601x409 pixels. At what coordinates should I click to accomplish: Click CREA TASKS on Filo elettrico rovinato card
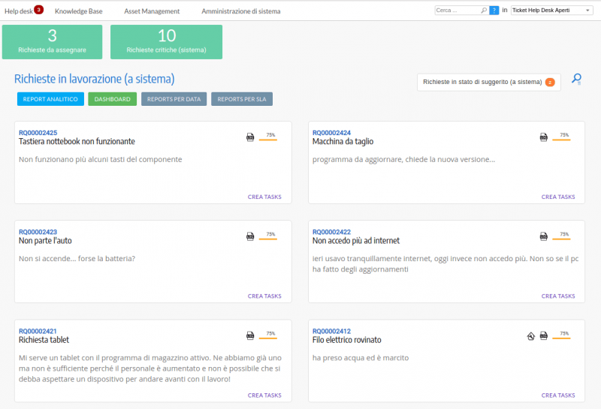pos(558,395)
